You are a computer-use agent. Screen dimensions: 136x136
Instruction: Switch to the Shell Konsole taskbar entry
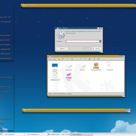[x=59, y=134]
